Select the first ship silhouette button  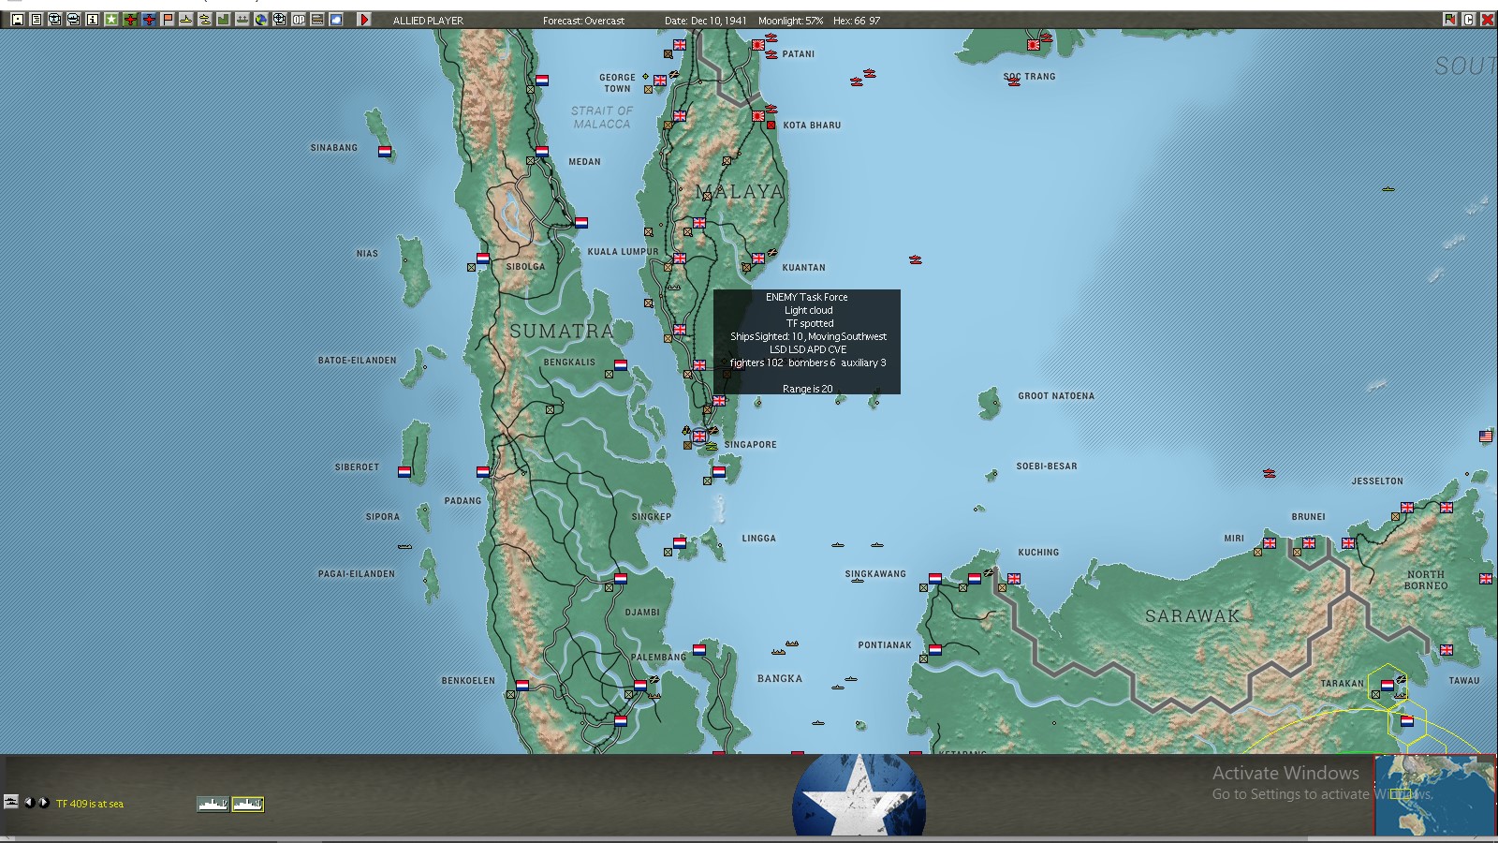click(213, 804)
